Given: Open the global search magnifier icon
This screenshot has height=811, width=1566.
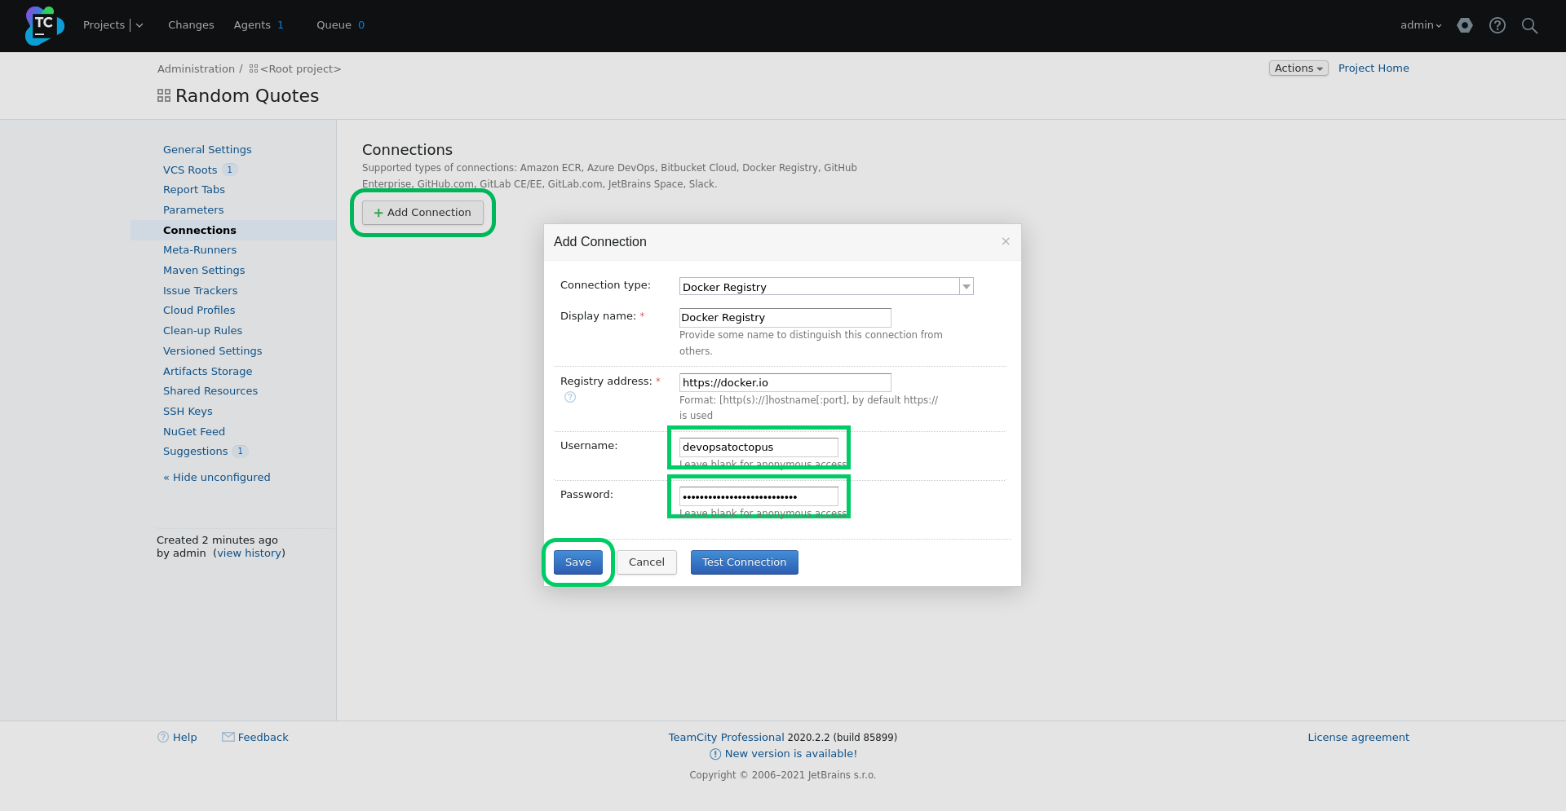Looking at the screenshot, I should 1529,25.
